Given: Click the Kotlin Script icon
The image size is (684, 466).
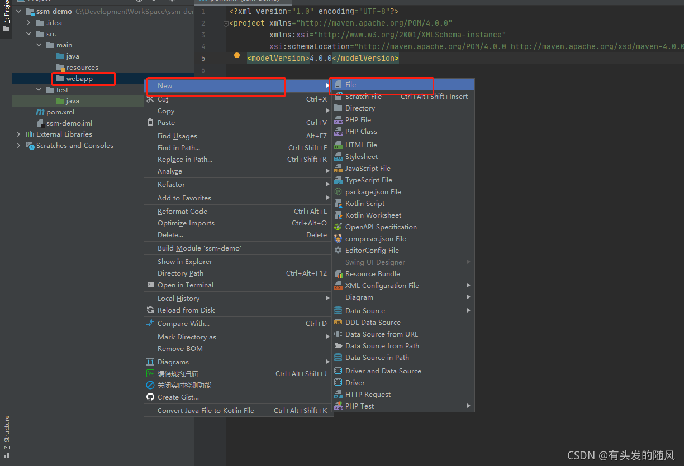Looking at the screenshot, I should click(338, 204).
